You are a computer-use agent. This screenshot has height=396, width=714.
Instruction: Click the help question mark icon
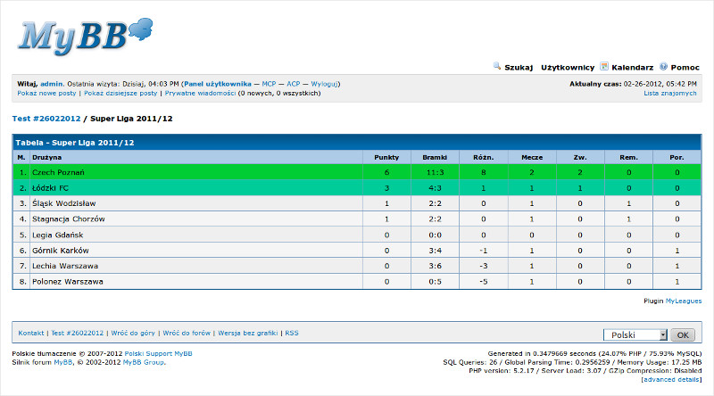point(664,66)
